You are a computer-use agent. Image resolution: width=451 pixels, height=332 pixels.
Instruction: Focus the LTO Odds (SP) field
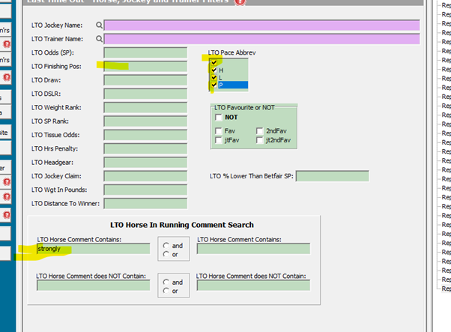[x=145, y=52]
